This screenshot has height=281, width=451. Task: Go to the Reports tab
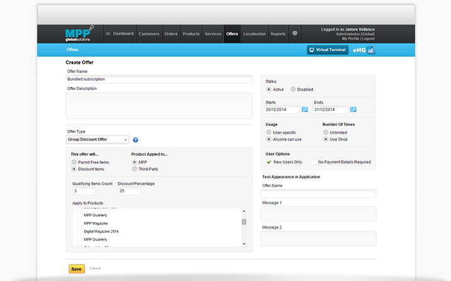tap(278, 34)
